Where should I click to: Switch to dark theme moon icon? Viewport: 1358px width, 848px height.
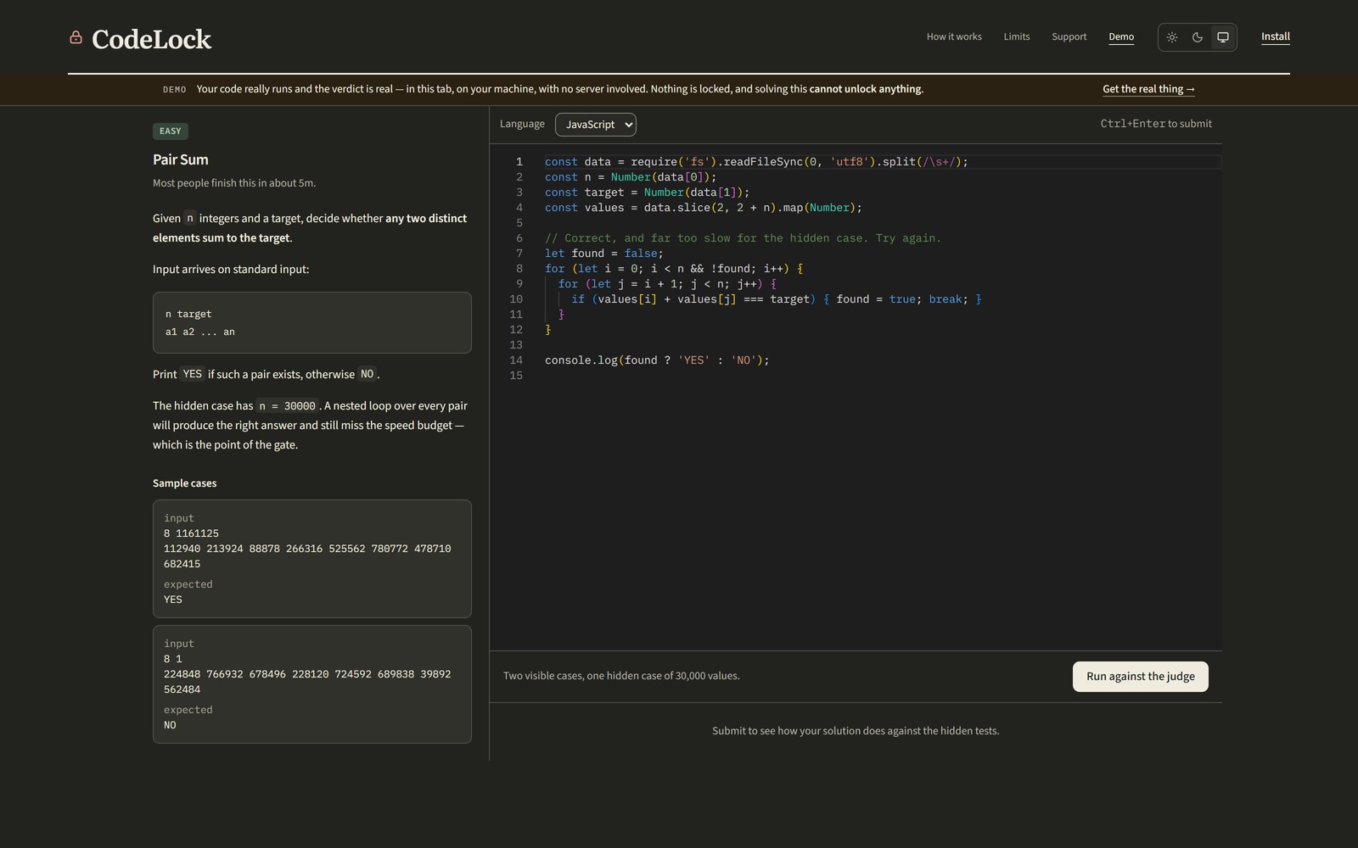(x=1198, y=37)
